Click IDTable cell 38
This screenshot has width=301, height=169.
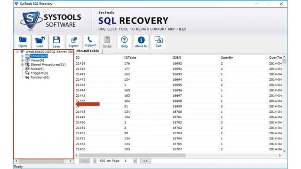click(126, 133)
